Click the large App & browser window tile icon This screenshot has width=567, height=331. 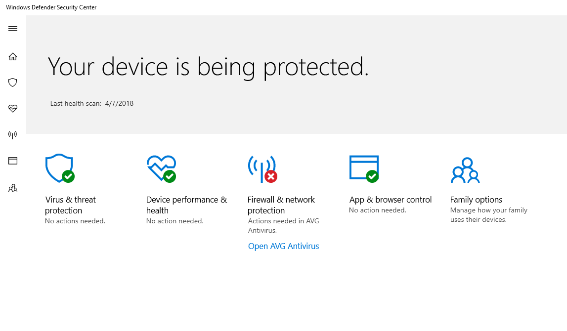pyautogui.click(x=363, y=167)
